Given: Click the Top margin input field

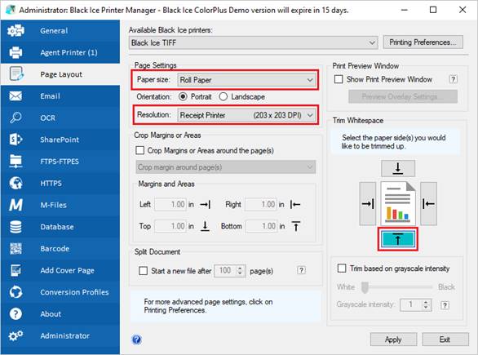Looking at the screenshot, I should pos(170,226).
